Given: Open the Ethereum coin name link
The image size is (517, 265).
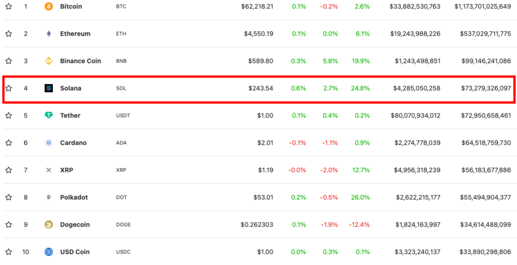Looking at the screenshot, I should 75,34.
